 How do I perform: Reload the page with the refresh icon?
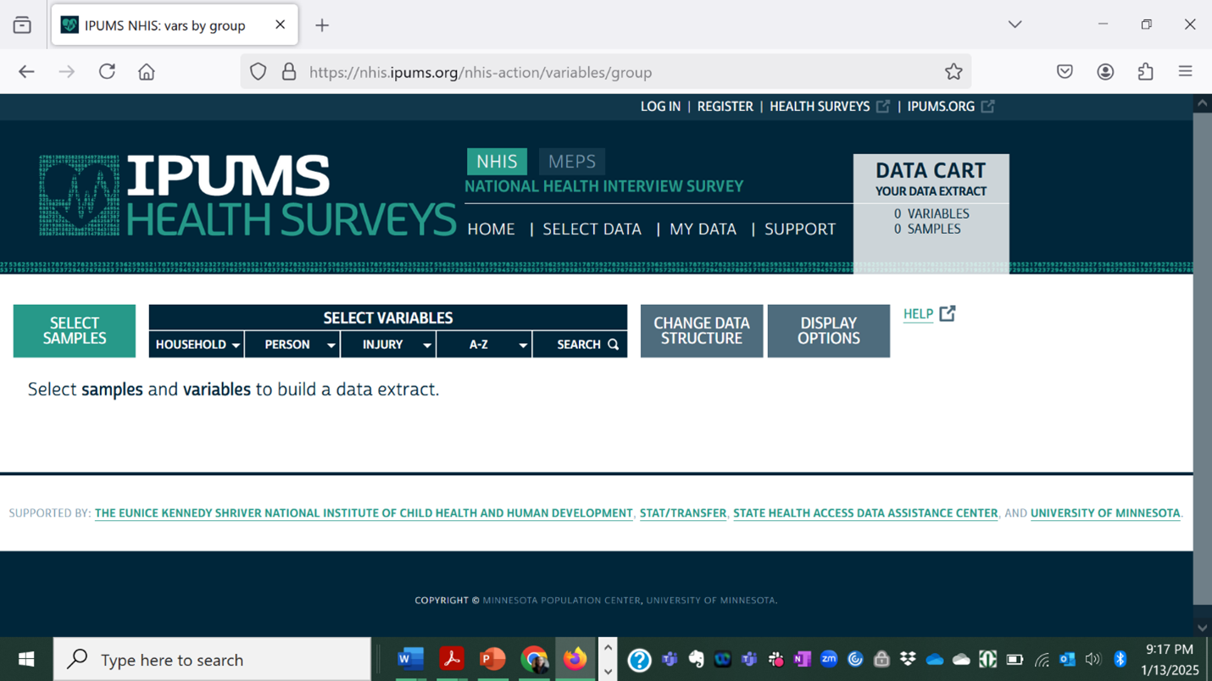coord(107,72)
